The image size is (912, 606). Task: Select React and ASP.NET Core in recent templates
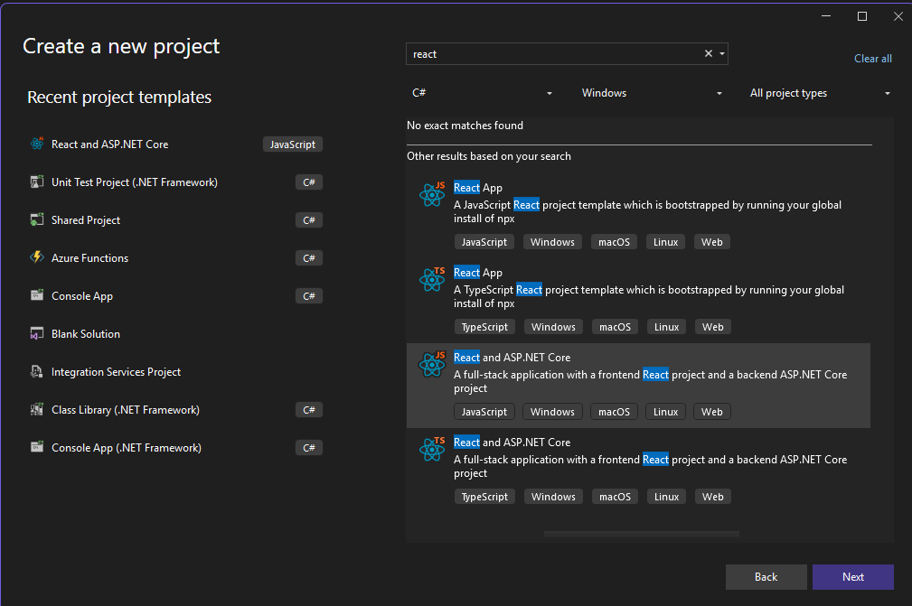(x=175, y=145)
